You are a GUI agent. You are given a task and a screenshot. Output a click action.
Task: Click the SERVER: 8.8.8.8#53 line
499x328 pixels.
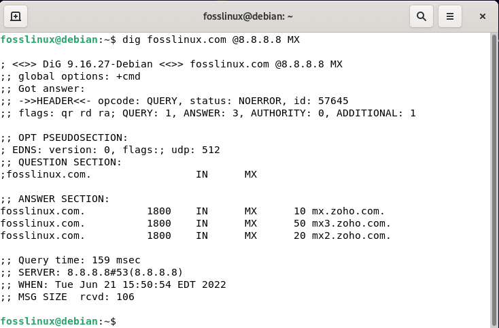point(92,273)
